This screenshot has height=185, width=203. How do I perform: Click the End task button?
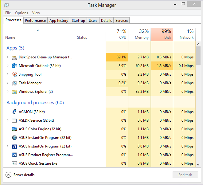[x=185, y=175]
